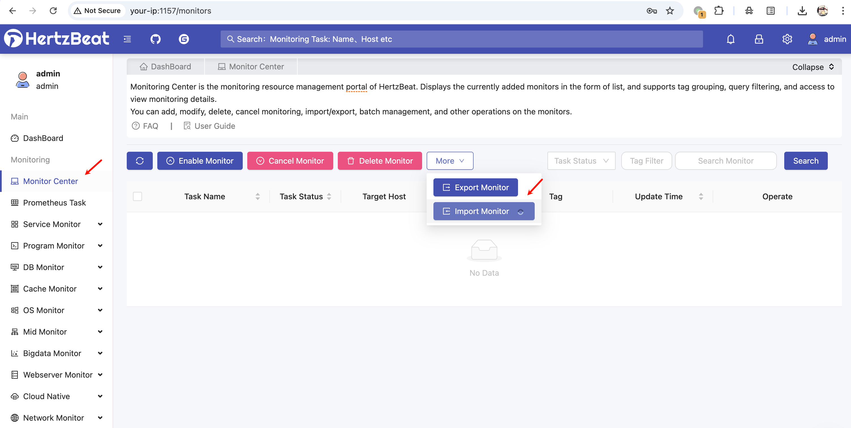Image resolution: width=851 pixels, height=428 pixels.
Task: Select Export Monitor from the More menu
Action: [x=475, y=187]
